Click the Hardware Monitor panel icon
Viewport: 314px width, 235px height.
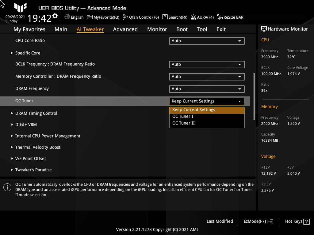pos(264,28)
